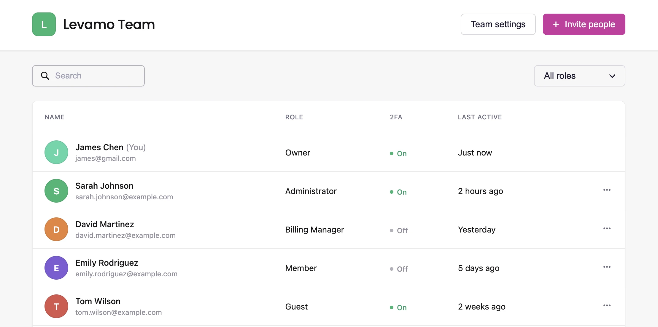The image size is (658, 327).
Task: Click Sarah Johnson's avatar
Action: [56, 191]
